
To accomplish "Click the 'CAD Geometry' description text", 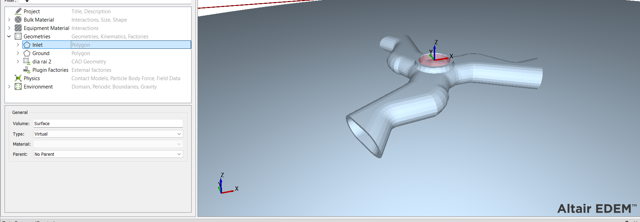I will [89, 61].
